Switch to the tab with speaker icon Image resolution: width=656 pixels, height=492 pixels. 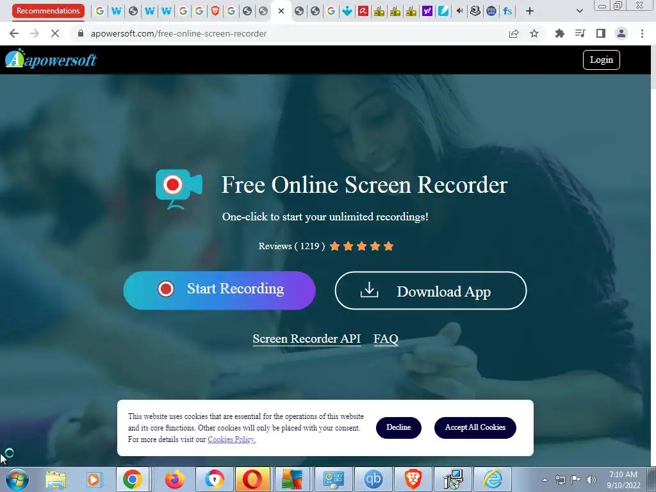(459, 12)
